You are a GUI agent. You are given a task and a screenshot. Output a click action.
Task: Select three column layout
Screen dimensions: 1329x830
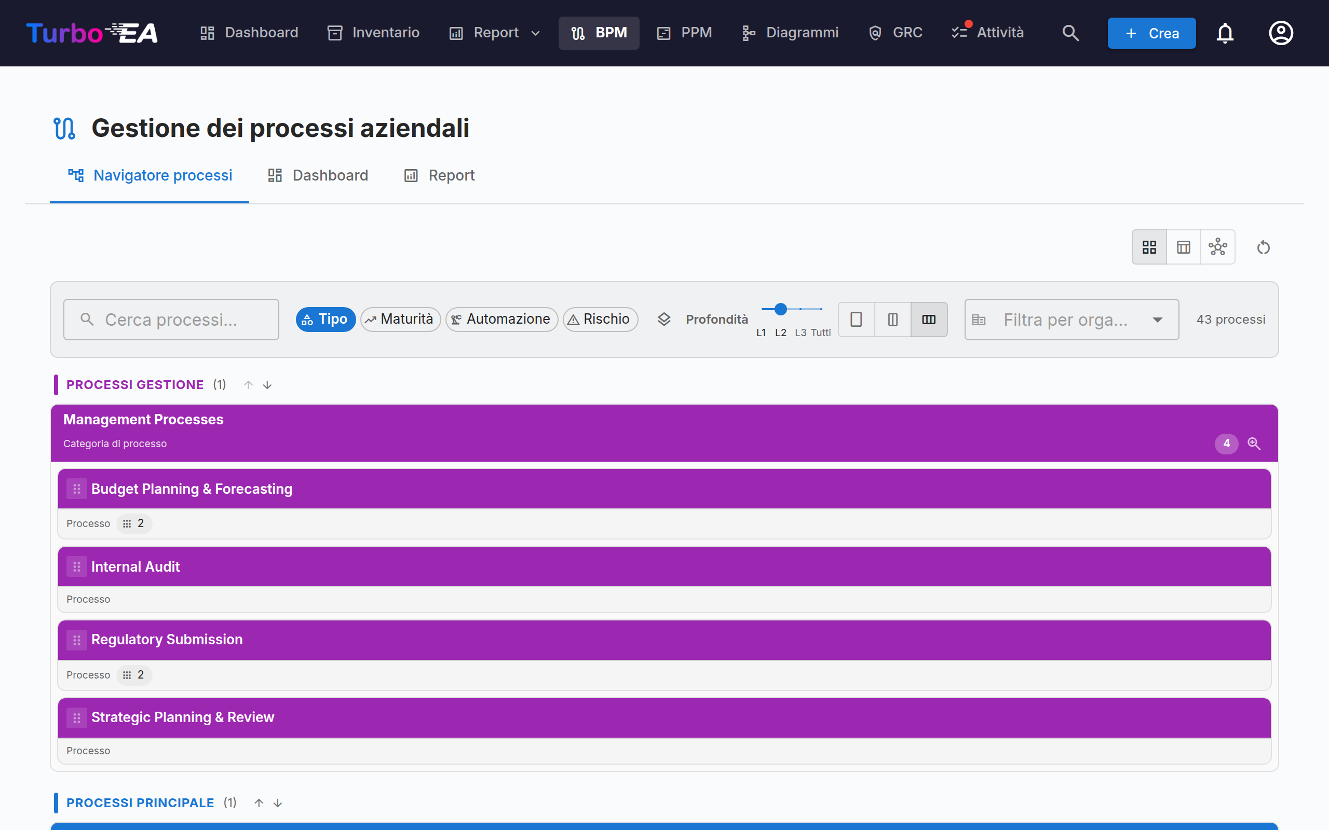click(929, 320)
